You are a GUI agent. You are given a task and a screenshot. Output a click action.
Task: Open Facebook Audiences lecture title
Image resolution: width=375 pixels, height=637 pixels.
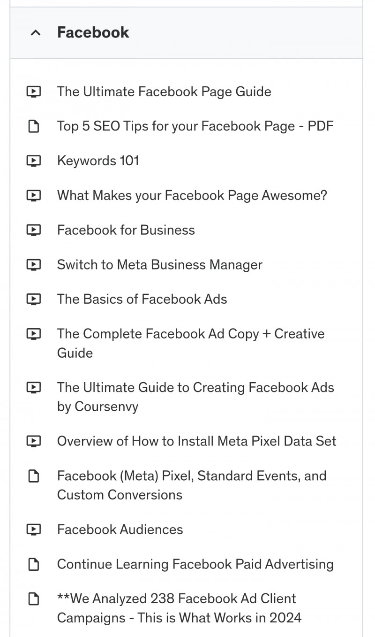pos(120,530)
